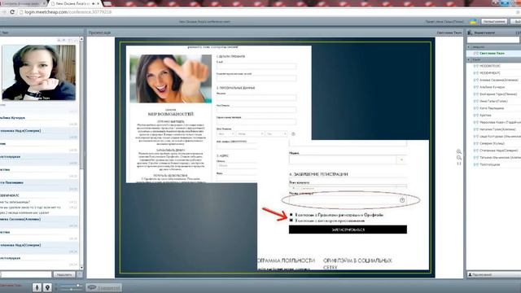Click the chat message input field

pyautogui.click(x=26, y=274)
